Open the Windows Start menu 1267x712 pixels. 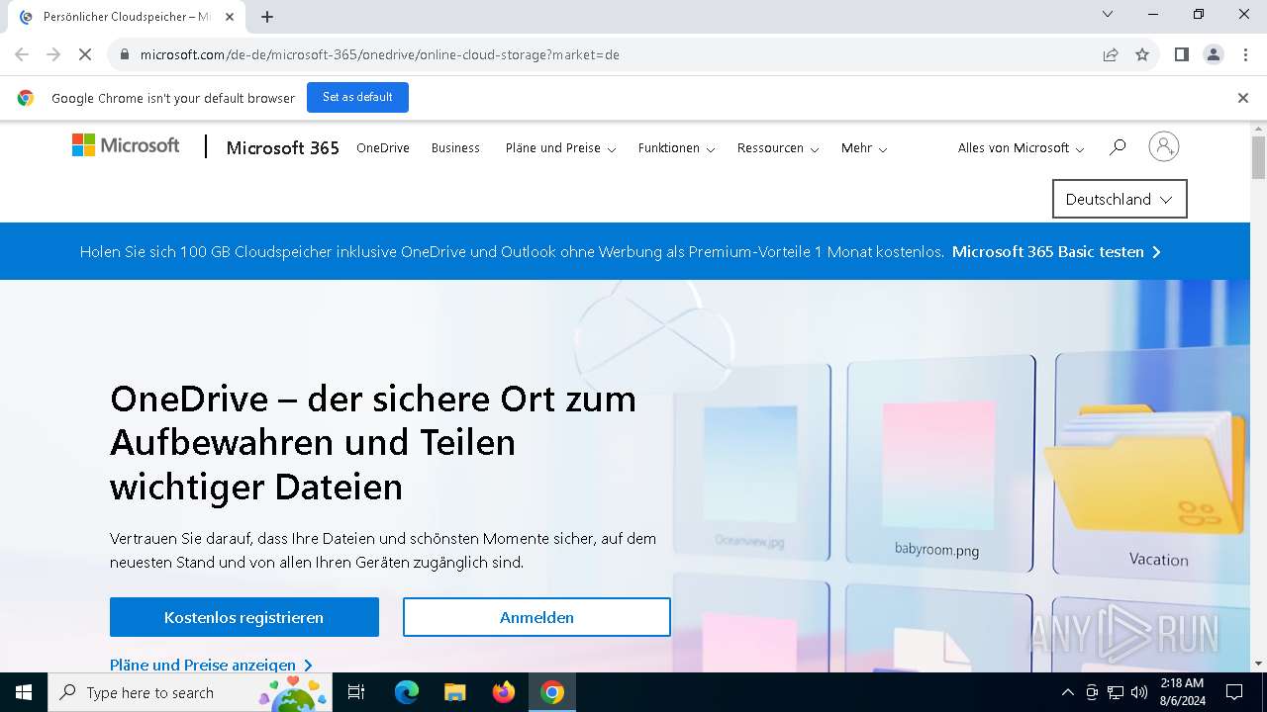point(24,692)
